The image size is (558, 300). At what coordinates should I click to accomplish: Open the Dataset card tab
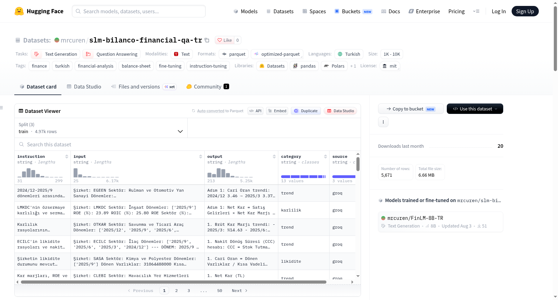click(x=38, y=87)
